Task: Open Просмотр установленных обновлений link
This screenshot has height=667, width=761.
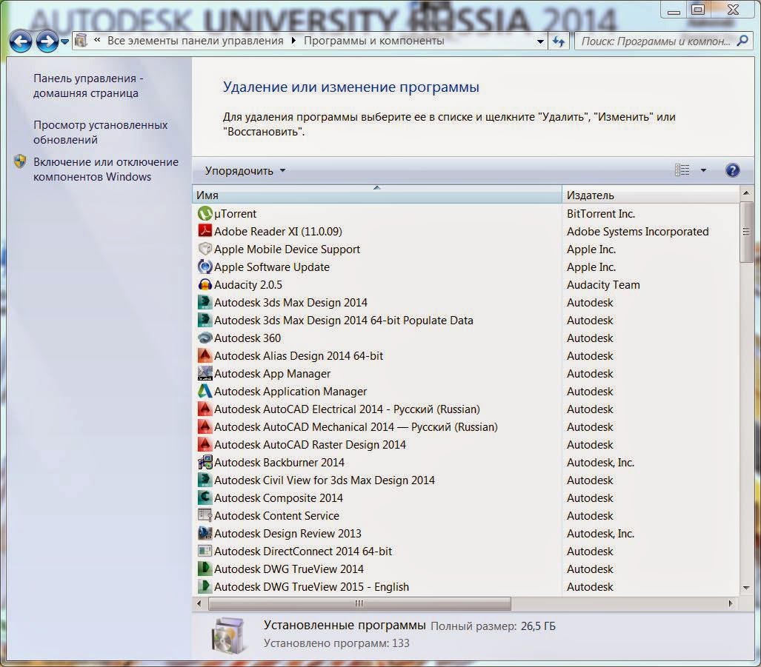Action: click(101, 133)
